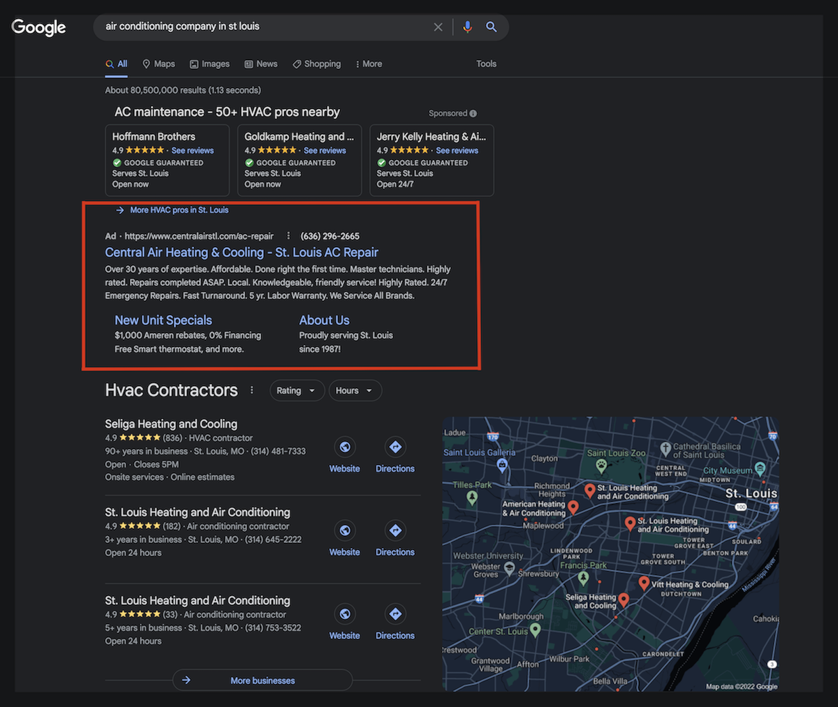This screenshot has width=838, height=707.
Task: Submit search using the magnifier icon
Action: [x=492, y=27]
